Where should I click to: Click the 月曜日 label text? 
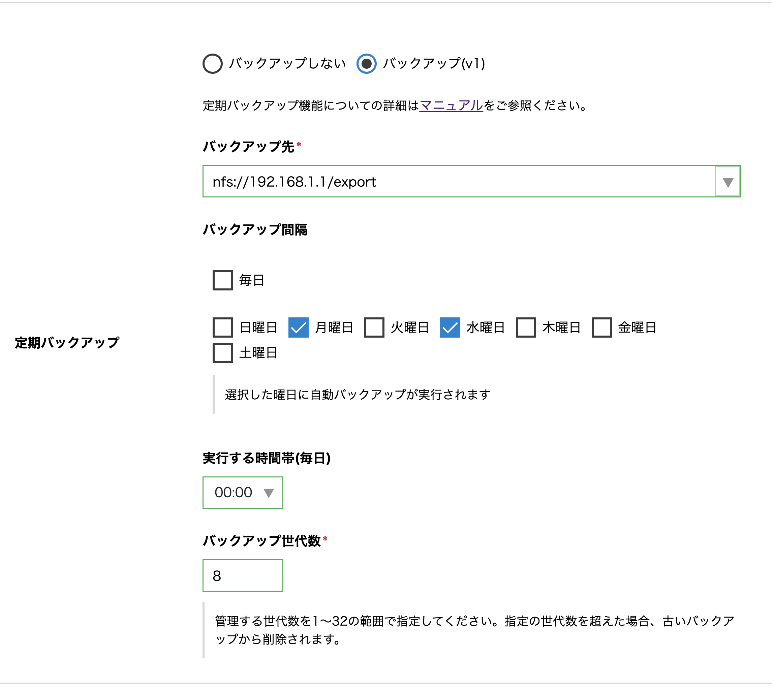(334, 327)
